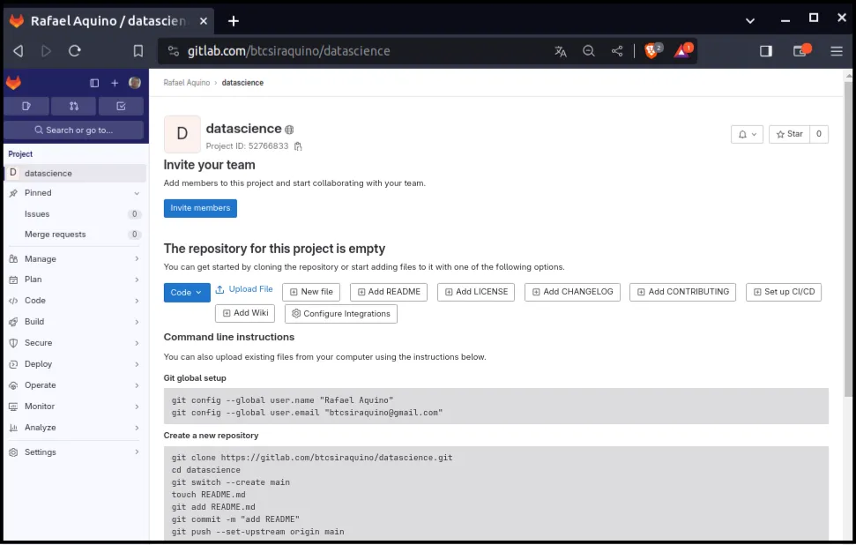
Task: Click the address bar URL
Action: pos(289,51)
